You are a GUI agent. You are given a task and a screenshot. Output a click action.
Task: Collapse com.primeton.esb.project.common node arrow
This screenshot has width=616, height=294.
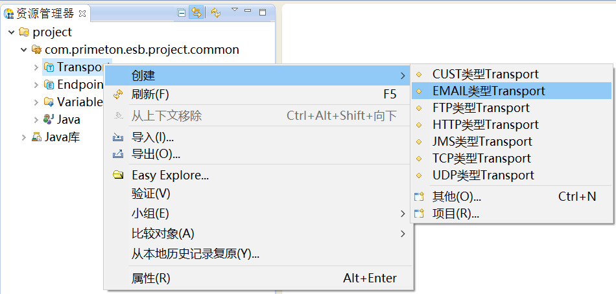coord(23,50)
